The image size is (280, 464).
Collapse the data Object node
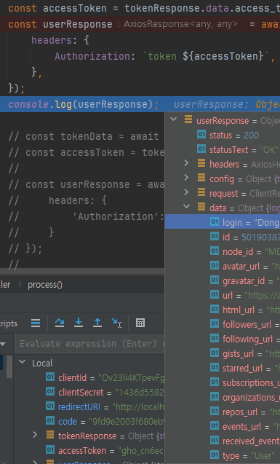coord(186,206)
